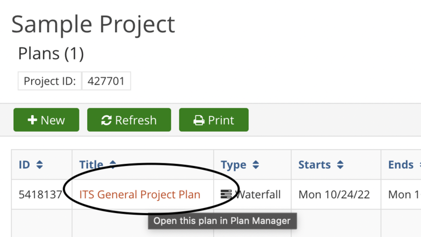Click the Type column sort arrows icon

(255, 164)
